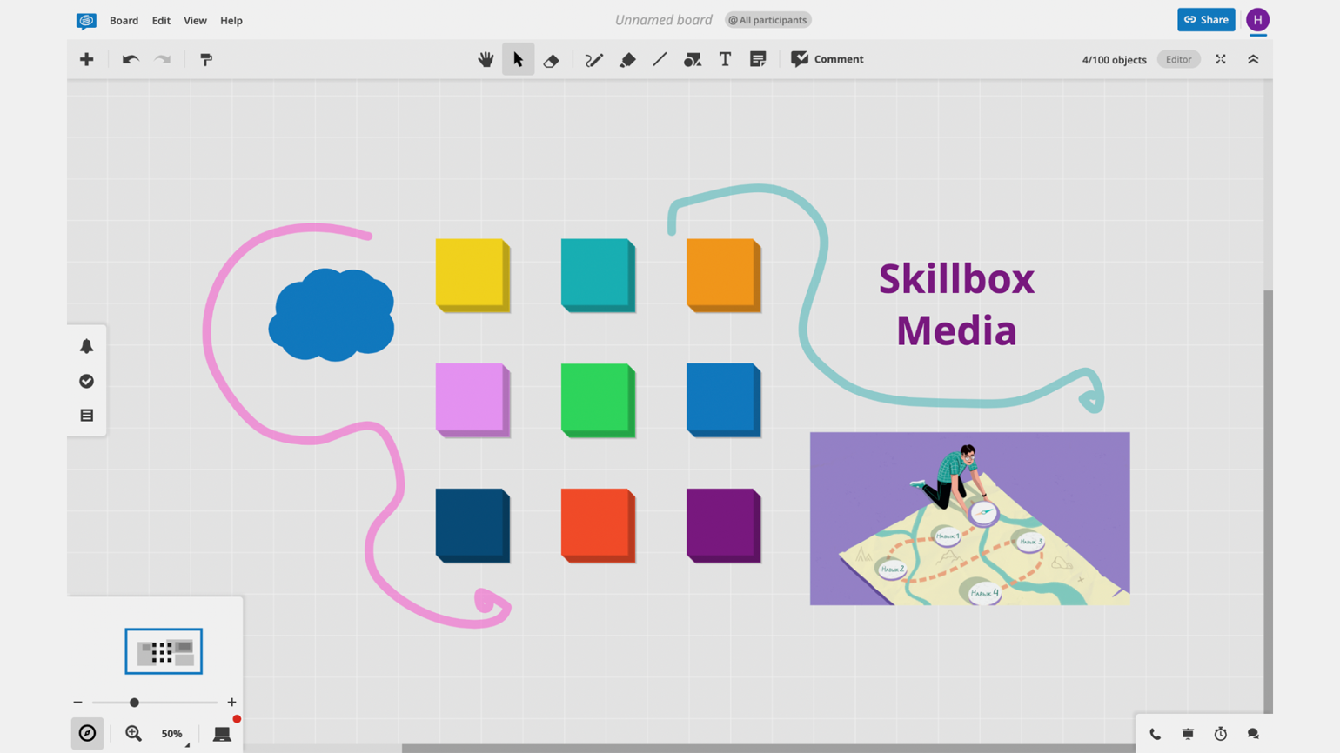
Task: Click the format painter icon
Action: click(206, 59)
